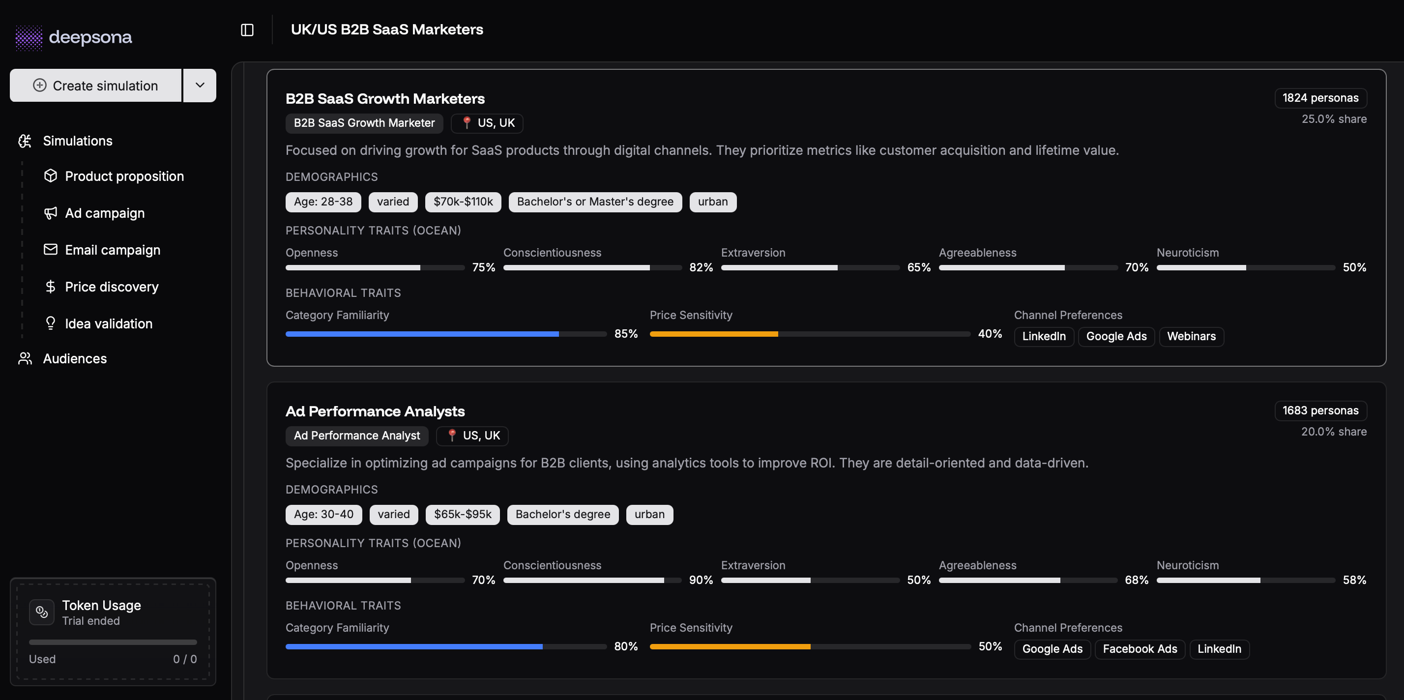
Task: Click the Webinars channel tag
Action: (1191, 336)
